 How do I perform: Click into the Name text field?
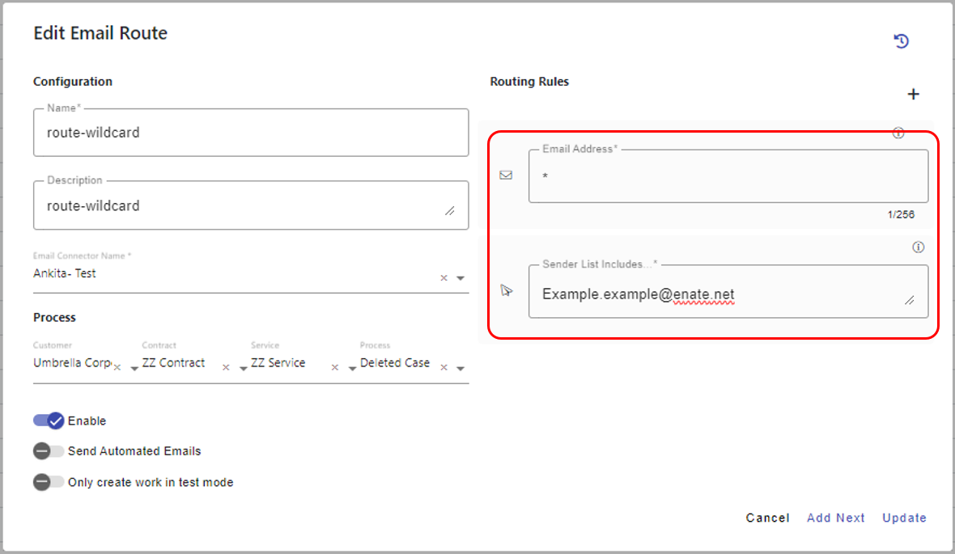click(251, 133)
